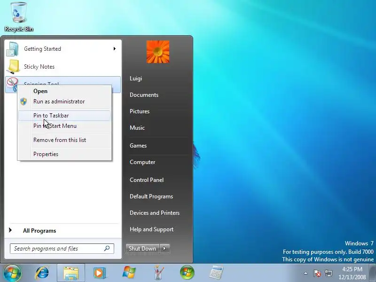This screenshot has width=376, height=282.
Task: Click the green Windows orb taskbar icon
Action: (187, 273)
